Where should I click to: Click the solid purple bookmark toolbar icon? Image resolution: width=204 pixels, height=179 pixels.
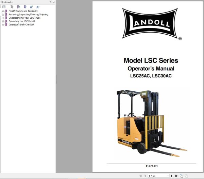(25, 7)
